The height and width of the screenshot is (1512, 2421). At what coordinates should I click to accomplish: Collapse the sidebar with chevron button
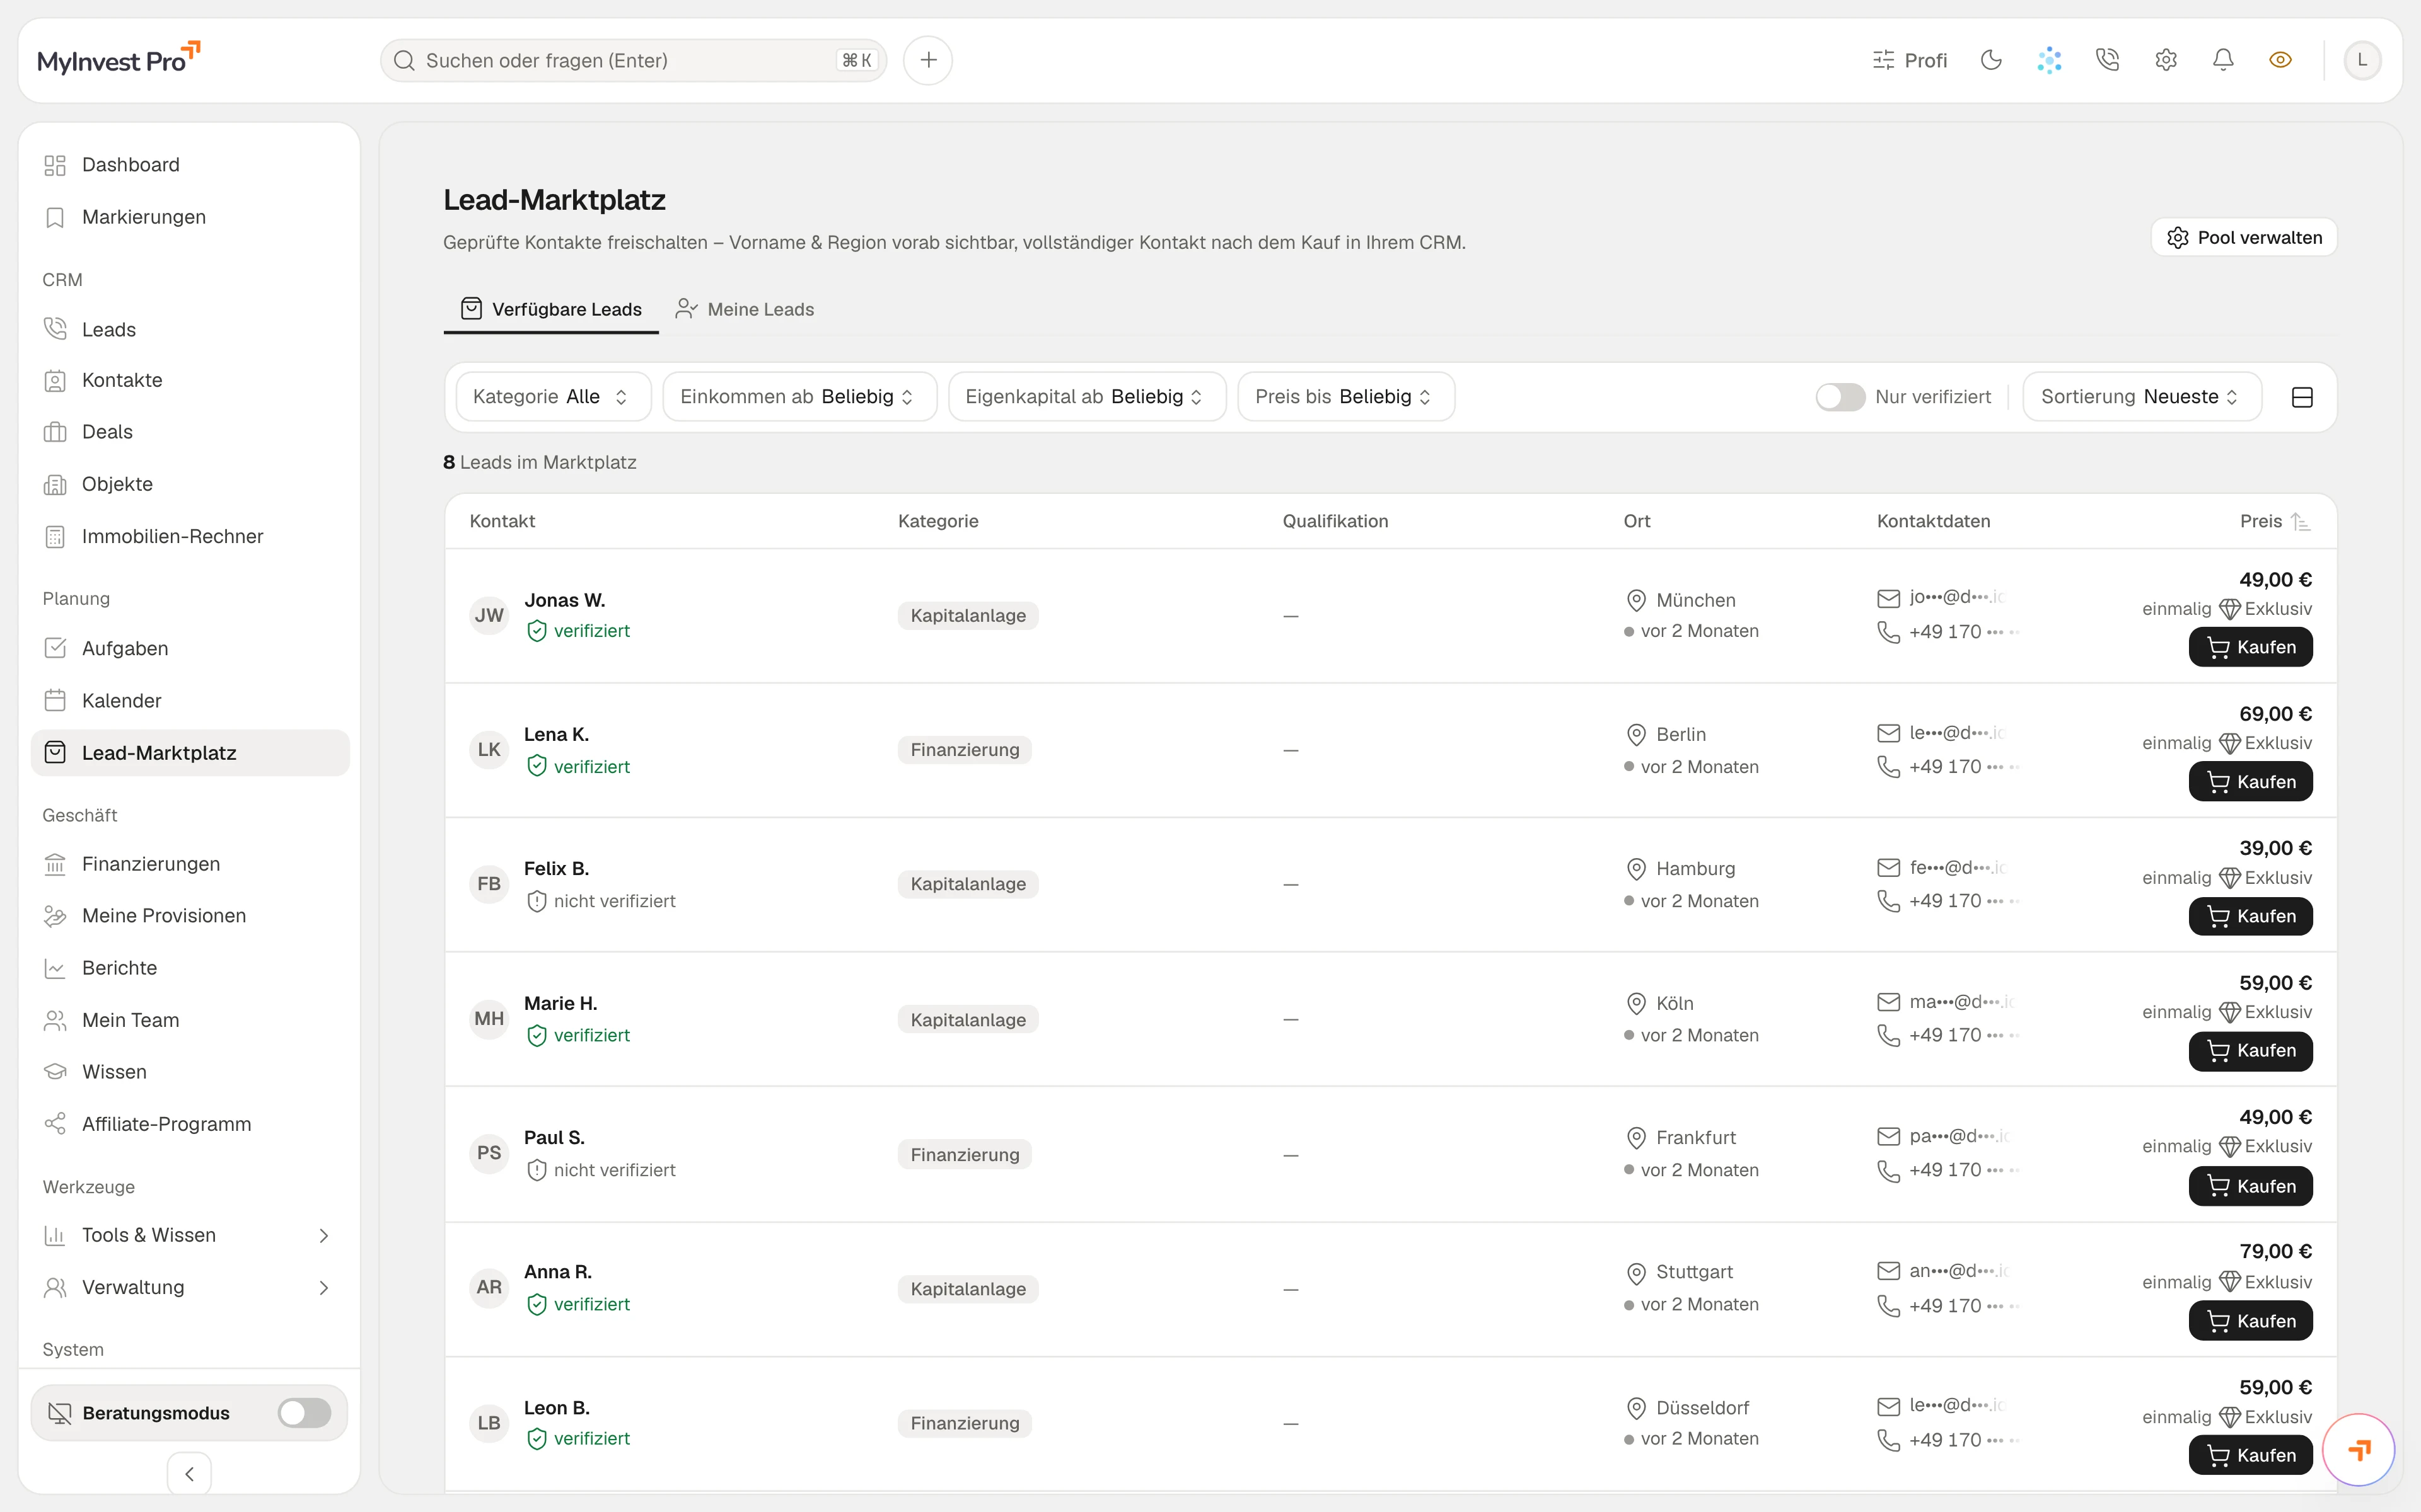(189, 1473)
